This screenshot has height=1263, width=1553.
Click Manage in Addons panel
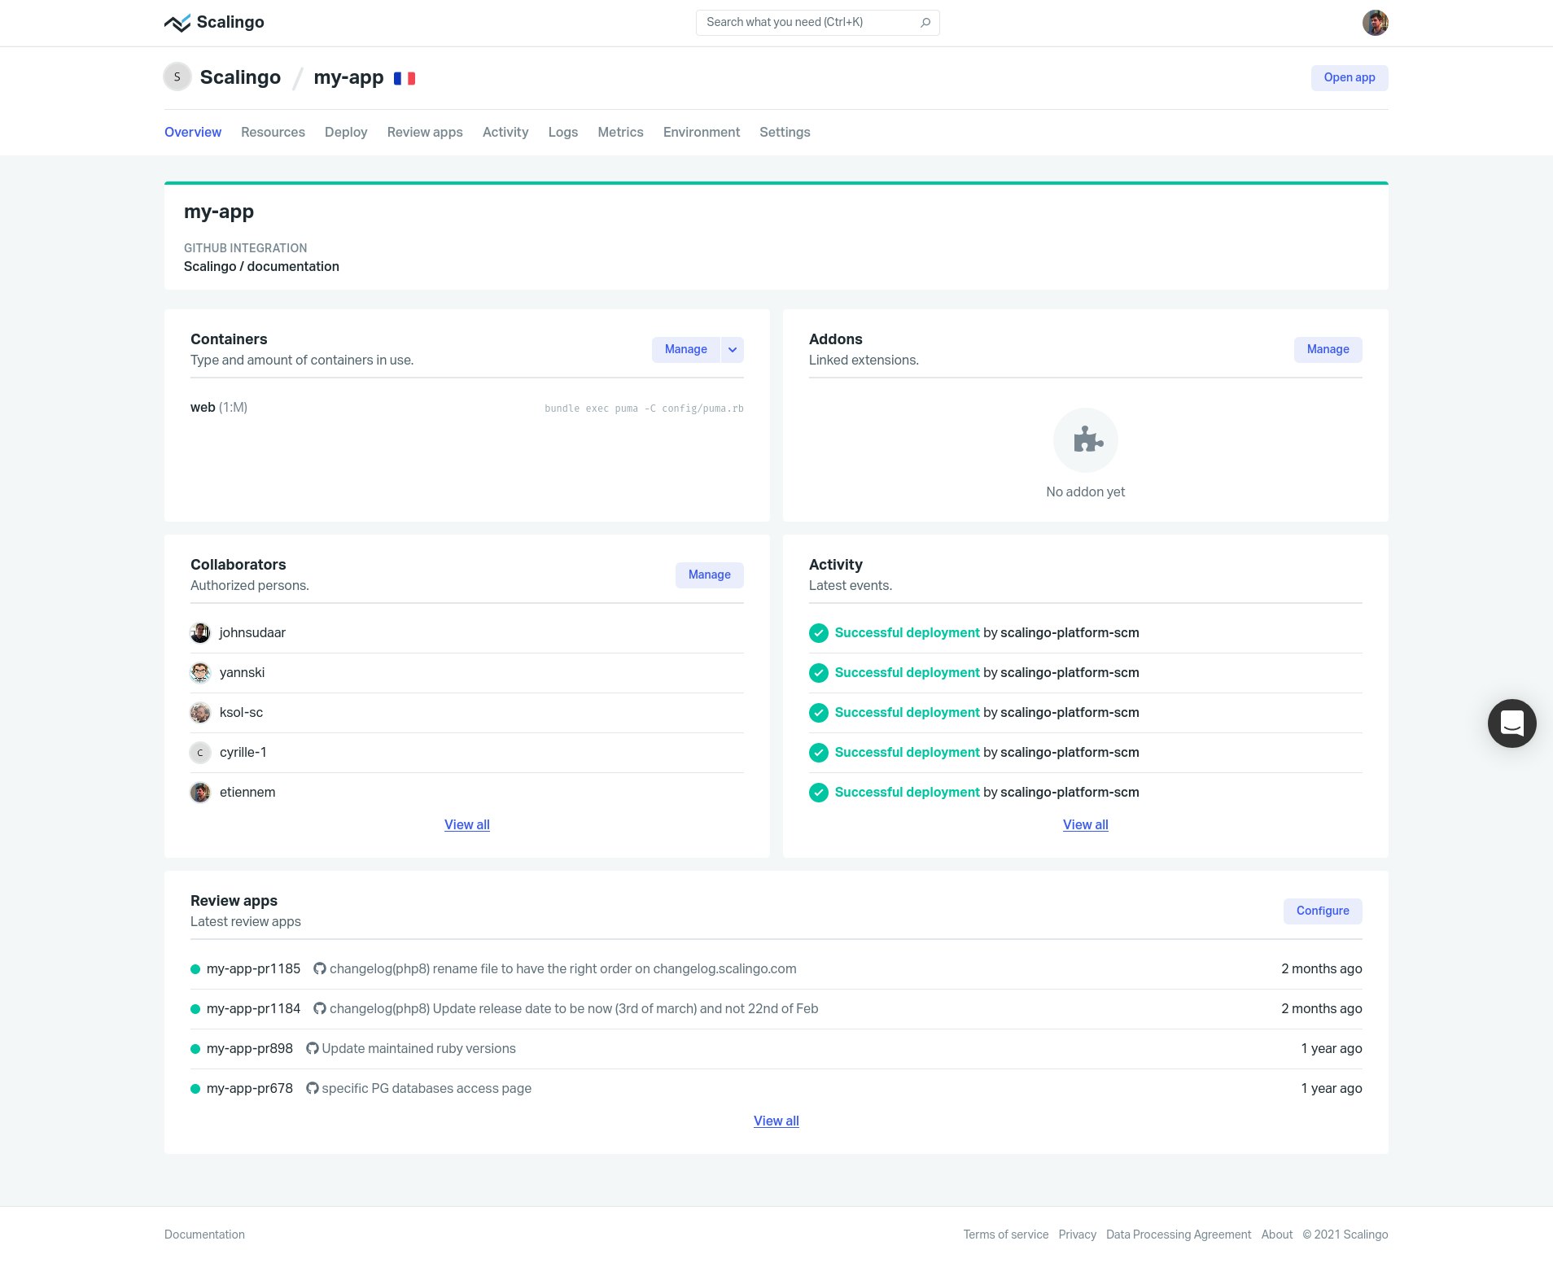tap(1328, 350)
